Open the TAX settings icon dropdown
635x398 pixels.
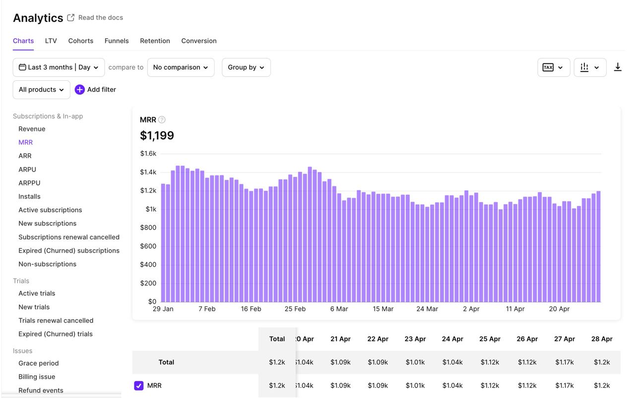553,67
